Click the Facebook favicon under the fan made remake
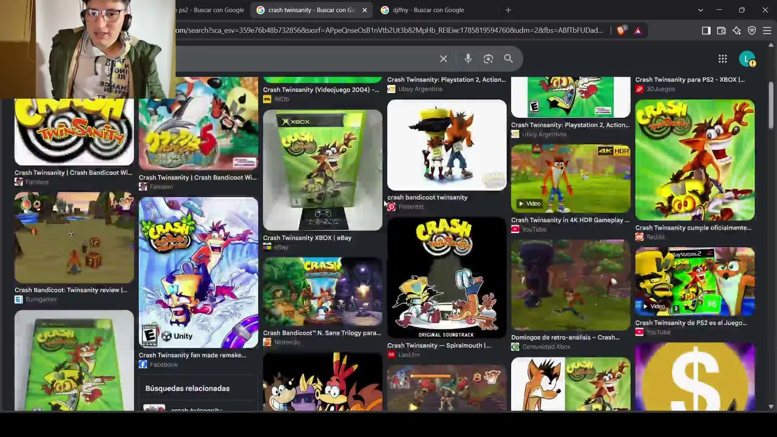 pos(143,365)
